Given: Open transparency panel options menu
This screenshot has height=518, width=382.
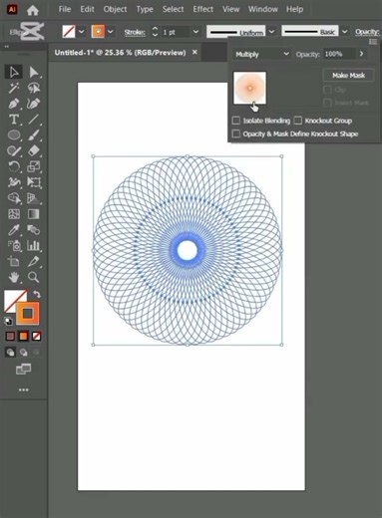Looking at the screenshot, I should 373,42.
